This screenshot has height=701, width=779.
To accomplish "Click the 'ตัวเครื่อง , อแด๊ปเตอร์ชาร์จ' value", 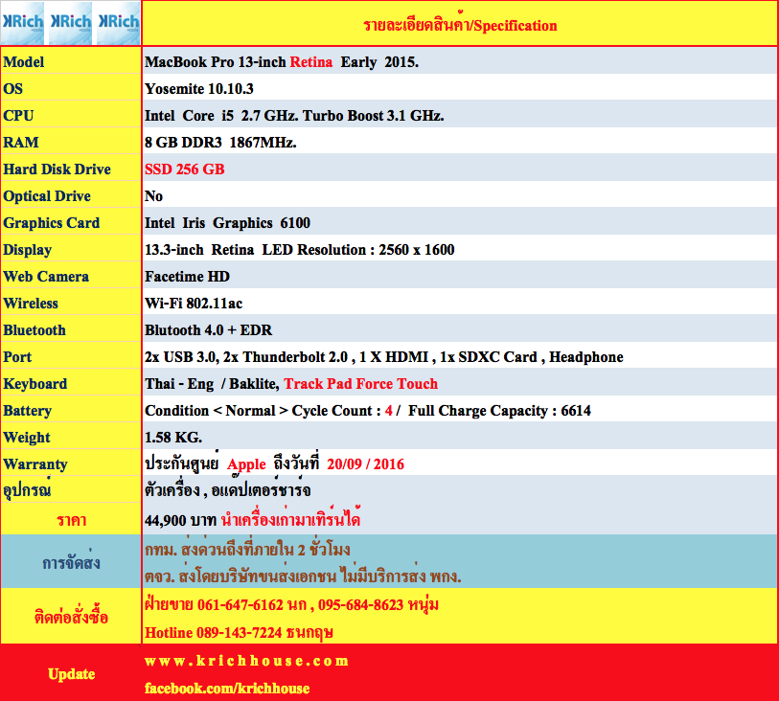I will 228,490.
